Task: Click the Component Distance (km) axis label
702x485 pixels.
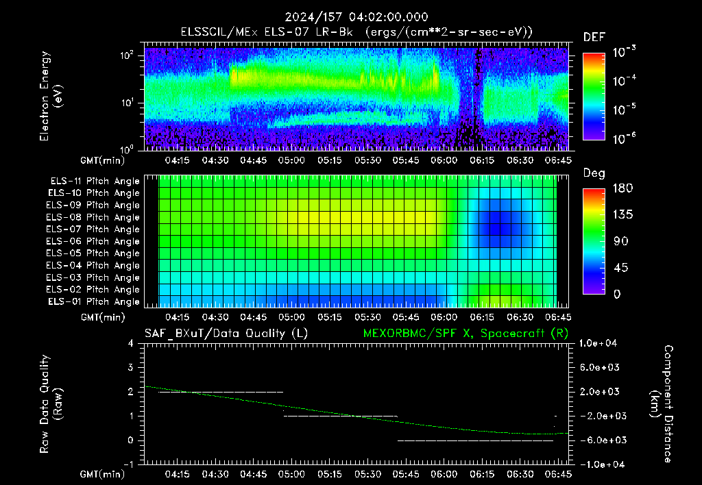Action: point(662,404)
